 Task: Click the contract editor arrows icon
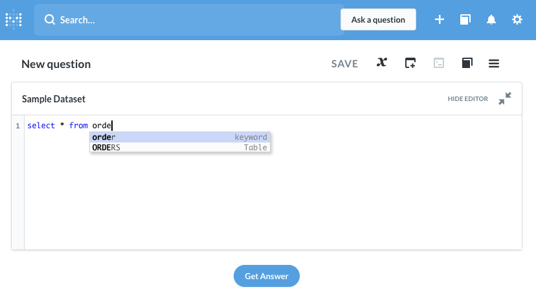[505, 98]
